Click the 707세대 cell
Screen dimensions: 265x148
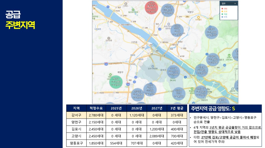[x=137, y=143]
